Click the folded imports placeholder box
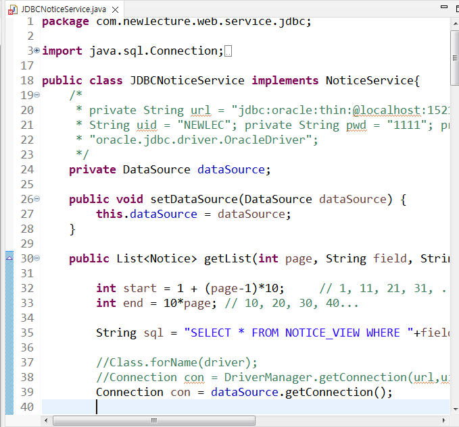The height and width of the screenshot is (427, 459). (228, 51)
